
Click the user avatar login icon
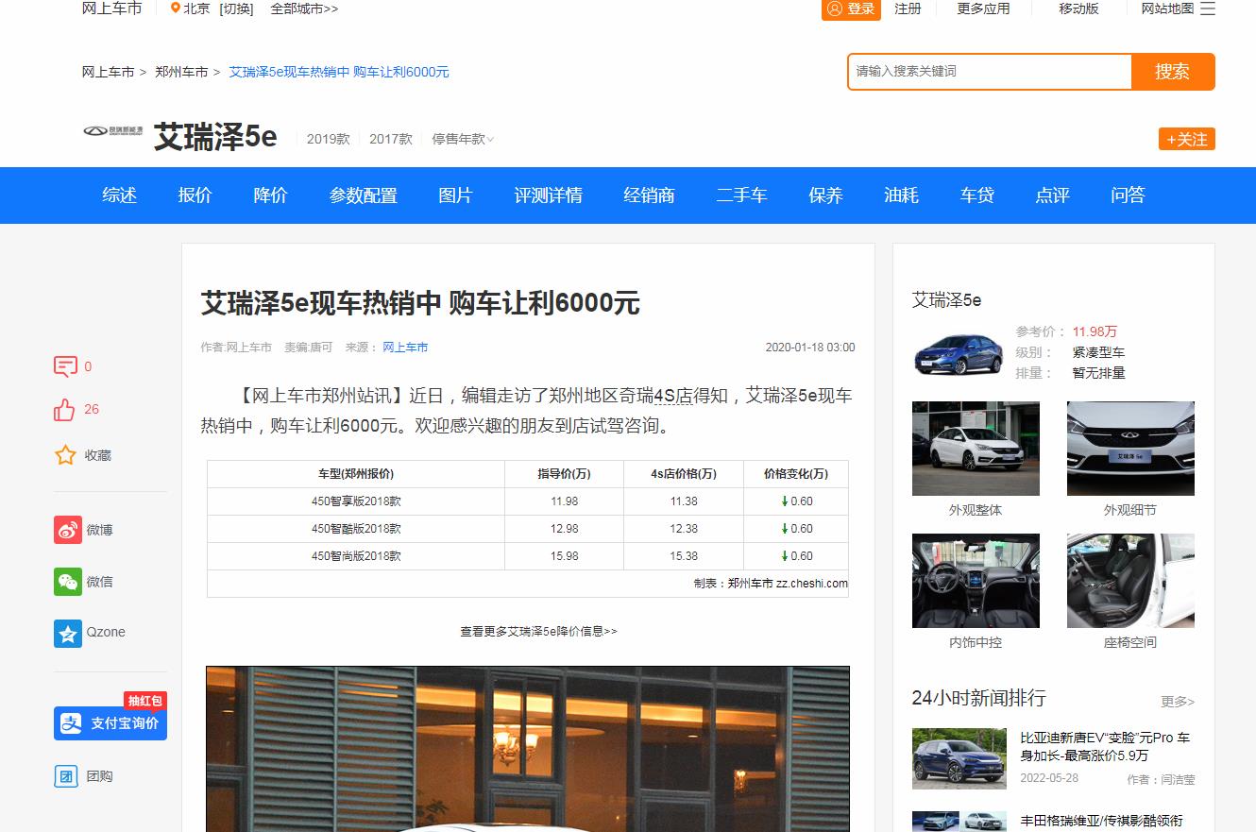click(834, 8)
